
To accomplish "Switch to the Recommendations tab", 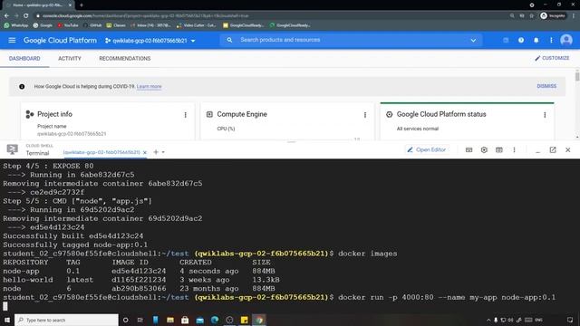I will click(125, 58).
